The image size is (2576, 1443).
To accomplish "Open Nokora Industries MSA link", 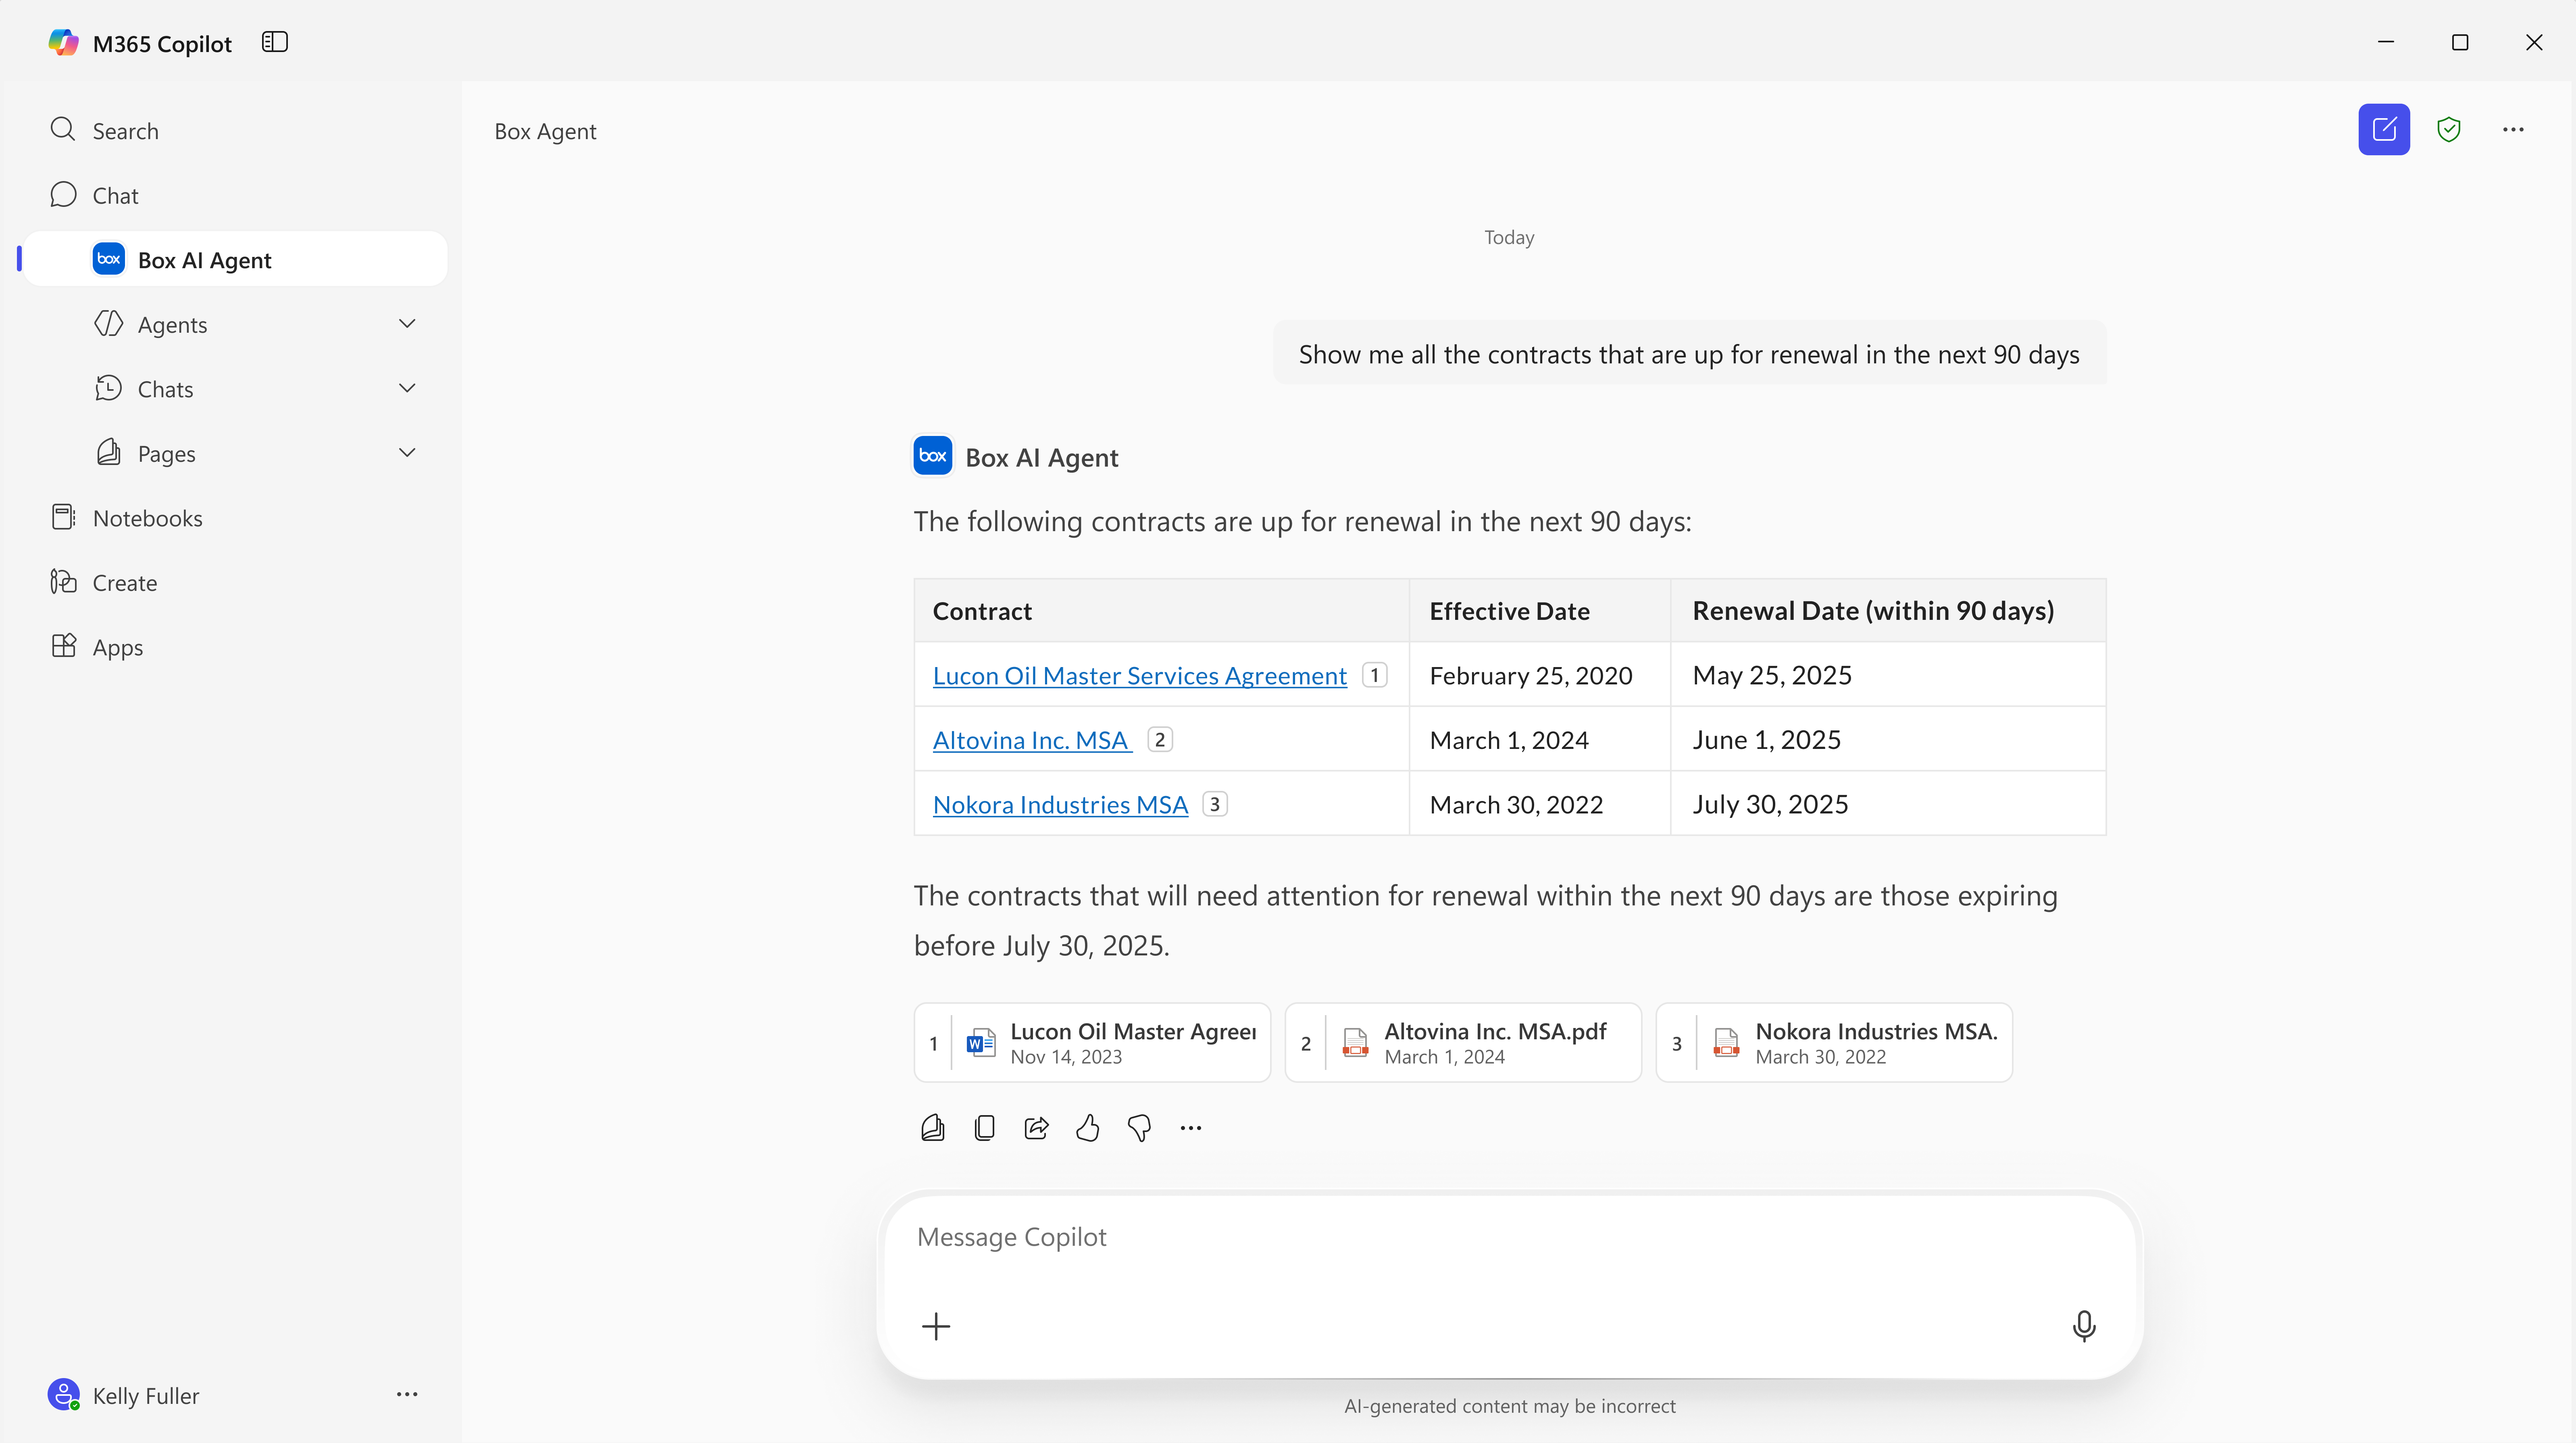I will [x=1060, y=805].
